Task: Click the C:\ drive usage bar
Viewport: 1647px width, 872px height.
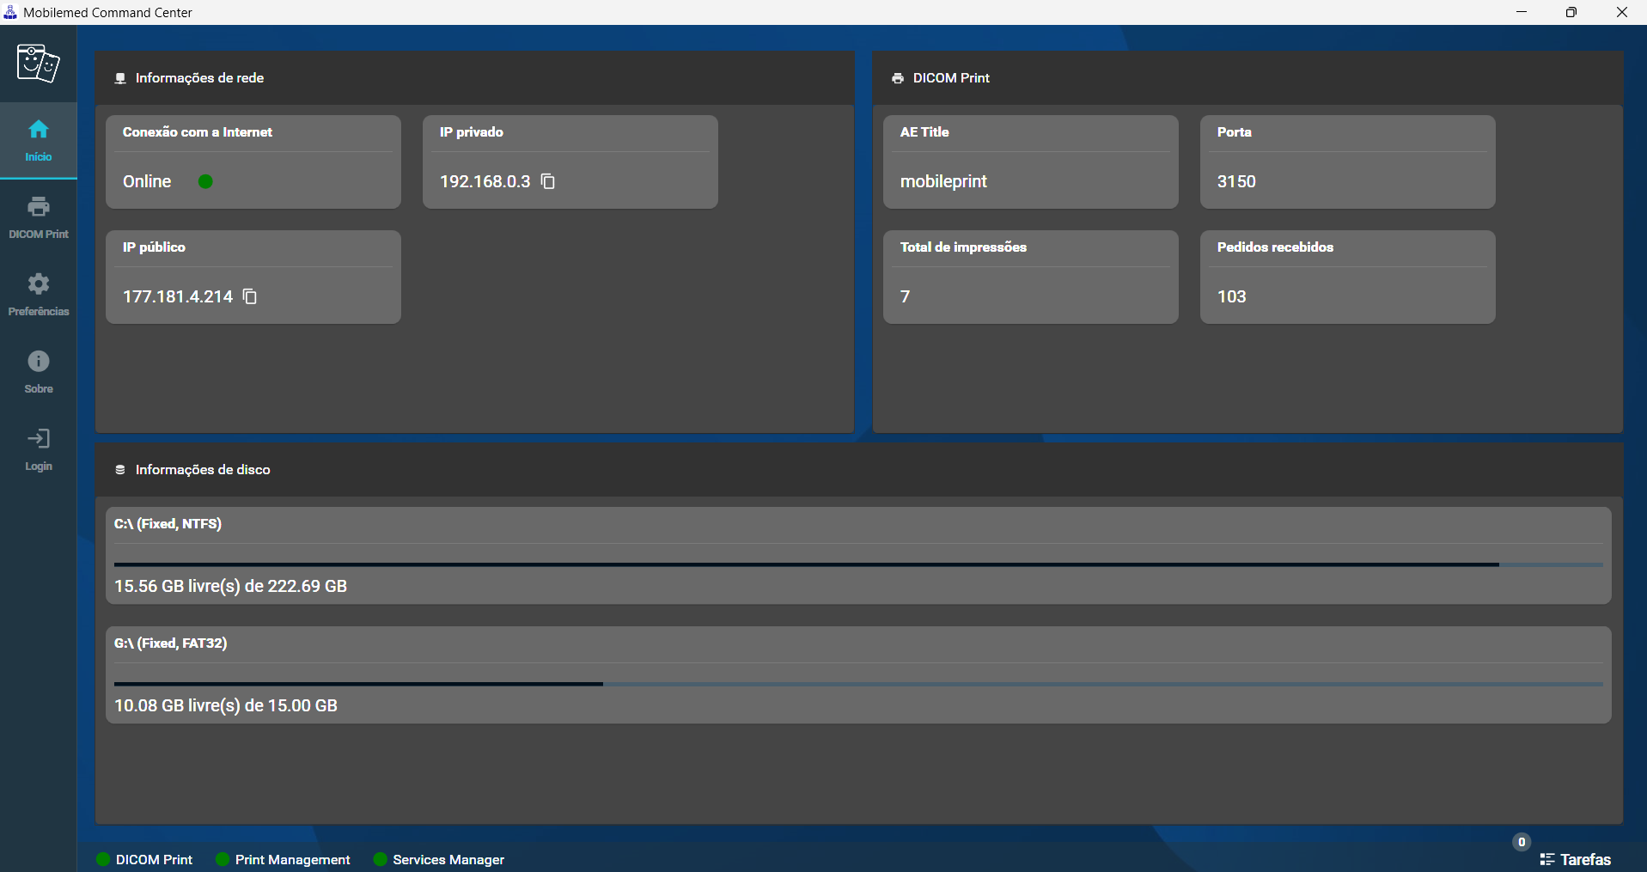Action: pyautogui.click(x=858, y=564)
